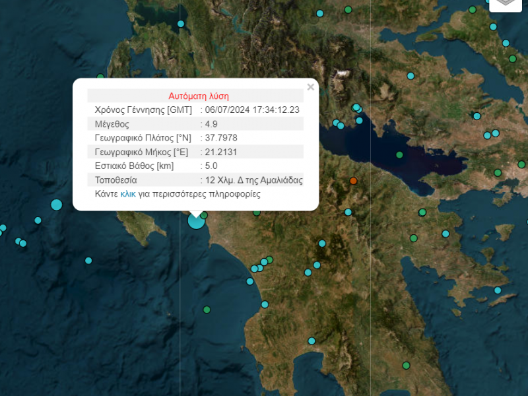Image resolution: width=528 pixels, height=396 pixels.
Task: Close the earthquake info popup
Action: point(311,87)
